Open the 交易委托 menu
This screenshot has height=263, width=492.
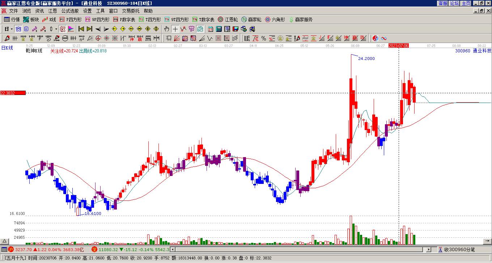click(131, 11)
